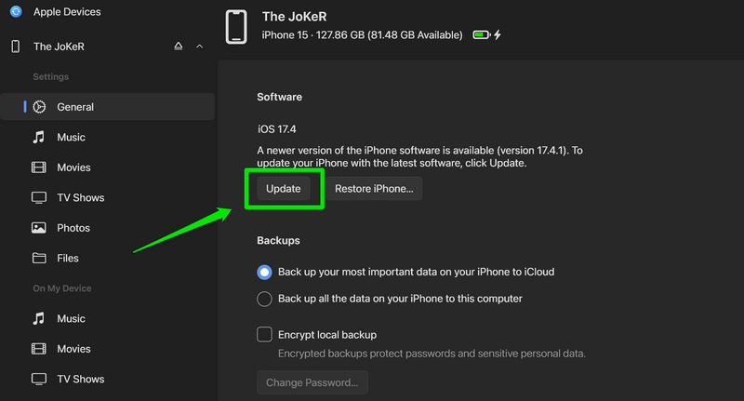Click the Change Password button
The height and width of the screenshot is (401, 744).
pyautogui.click(x=312, y=382)
